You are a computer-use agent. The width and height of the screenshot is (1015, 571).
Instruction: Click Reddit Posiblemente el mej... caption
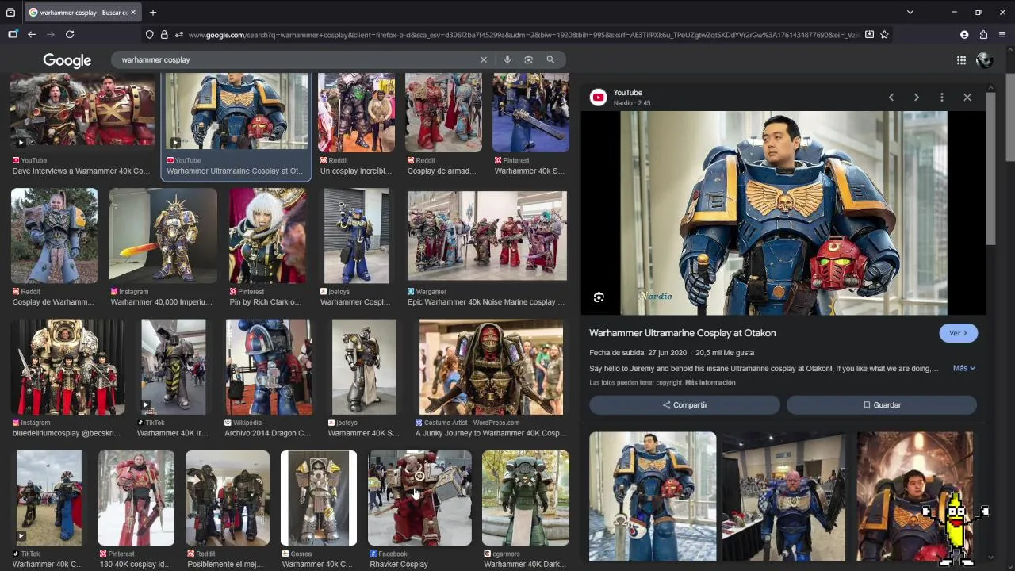pyautogui.click(x=228, y=564)
